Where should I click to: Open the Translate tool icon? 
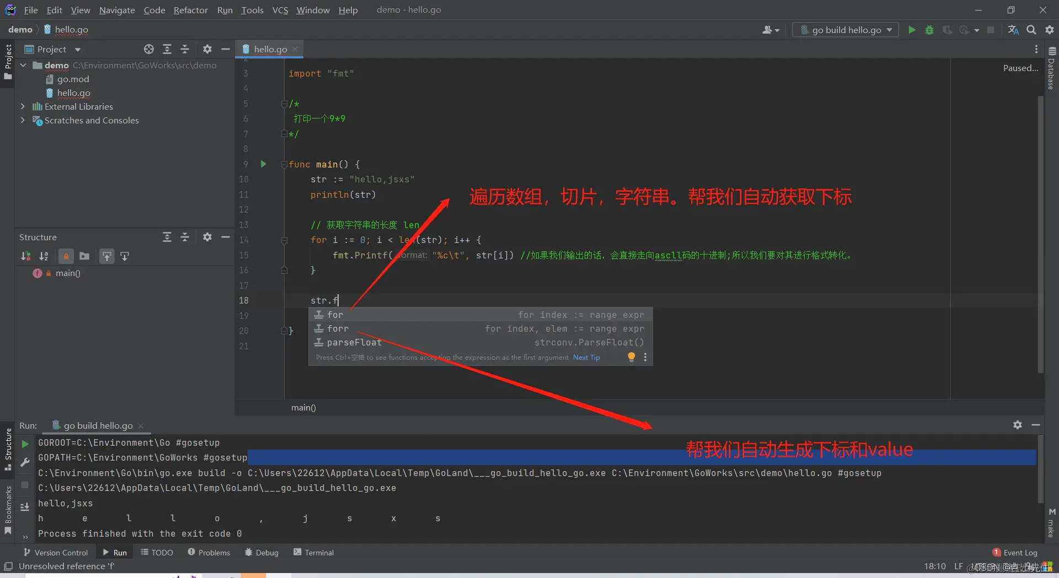coord(1013,30)
